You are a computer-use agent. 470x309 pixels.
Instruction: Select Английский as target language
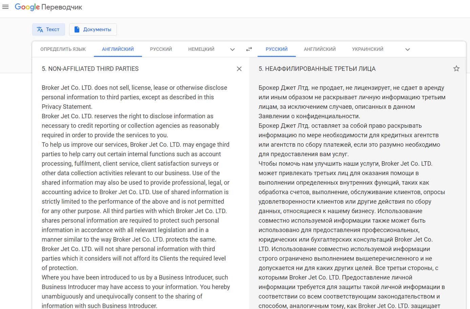[x=320, y=49]
